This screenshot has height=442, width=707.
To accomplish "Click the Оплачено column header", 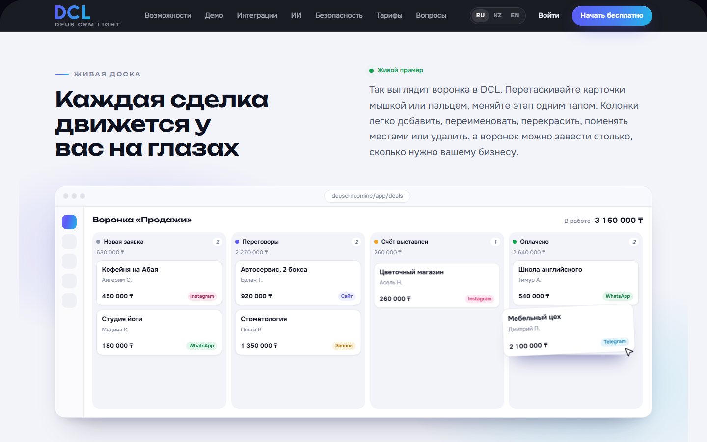I will point(534,242).
